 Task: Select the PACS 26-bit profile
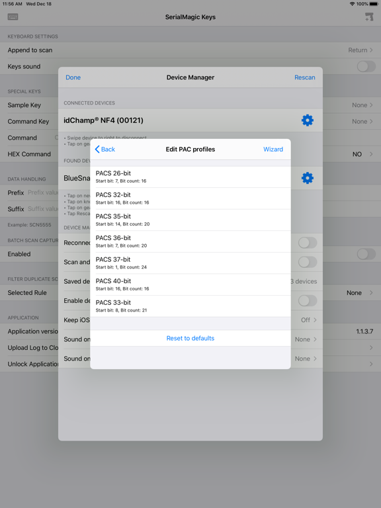click(190, 177)
